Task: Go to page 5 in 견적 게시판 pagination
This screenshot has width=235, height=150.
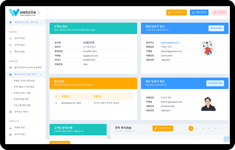Action: [197, 128]
